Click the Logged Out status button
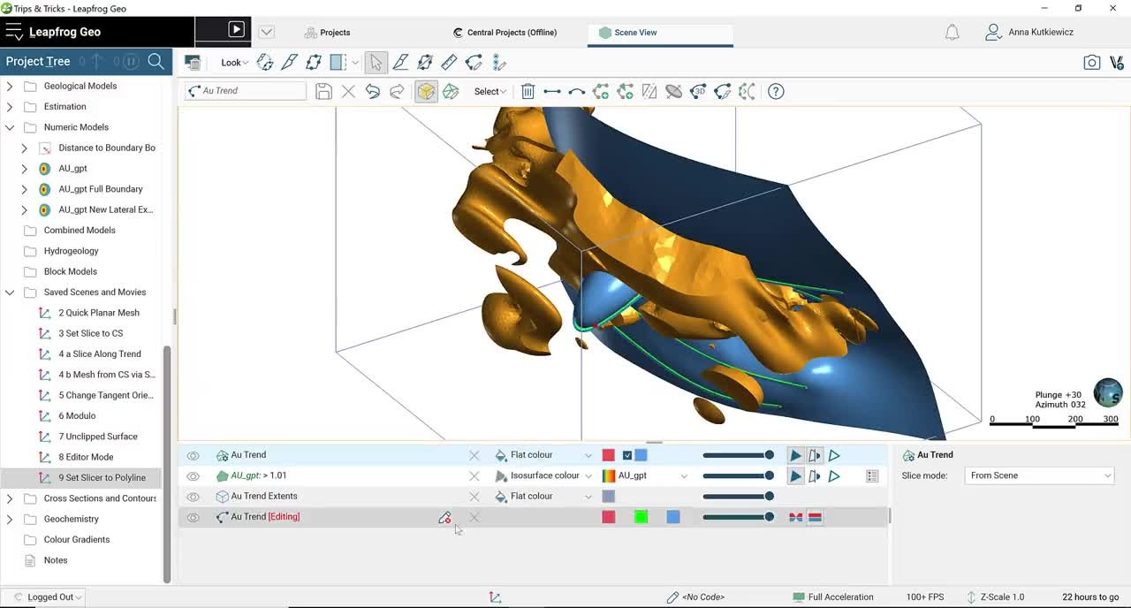Image resolution: width=1131 pixels, height=608 pixels. click(x=49, y=597)
